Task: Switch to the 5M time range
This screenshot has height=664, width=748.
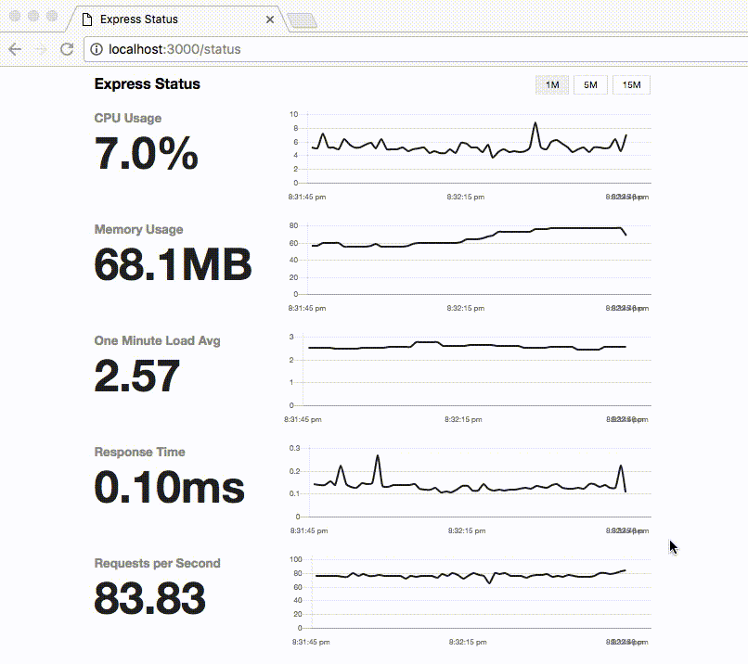Action: pos(591,84)
